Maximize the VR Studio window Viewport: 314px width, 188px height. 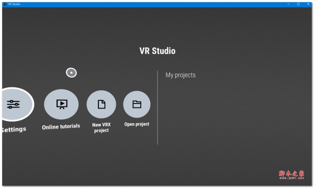tap(298, 4)
